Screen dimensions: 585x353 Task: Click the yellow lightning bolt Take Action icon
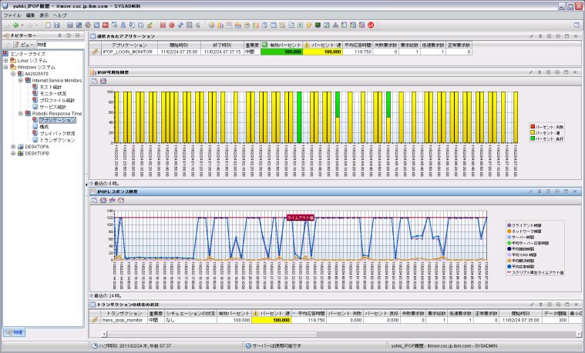(309, 25)
